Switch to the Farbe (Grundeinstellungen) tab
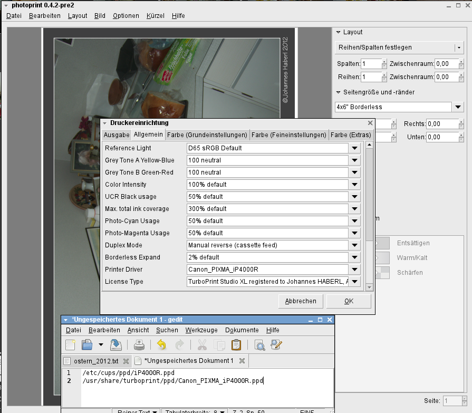The image size is (472, 413). tap(207, 135)
